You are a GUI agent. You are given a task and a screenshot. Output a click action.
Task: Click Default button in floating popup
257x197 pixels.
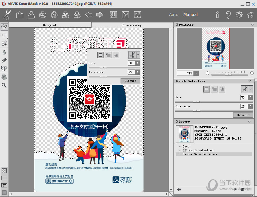pos(130,81)
